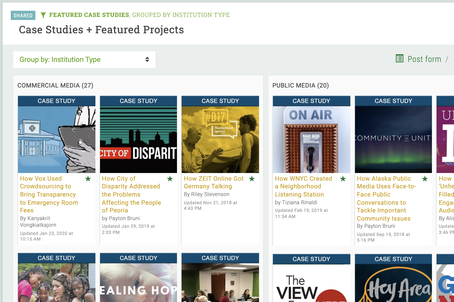Open the Post form link
The image size is (454, 302).
point(424,59)
